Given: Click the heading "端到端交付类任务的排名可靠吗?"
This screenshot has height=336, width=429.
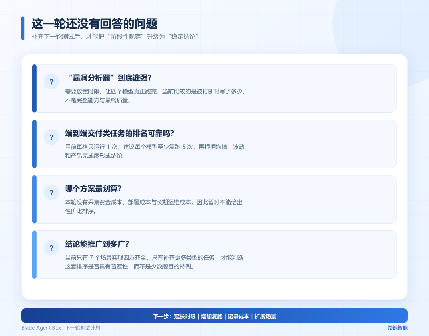Looking at the screenshot, I should tap(120, 133).
